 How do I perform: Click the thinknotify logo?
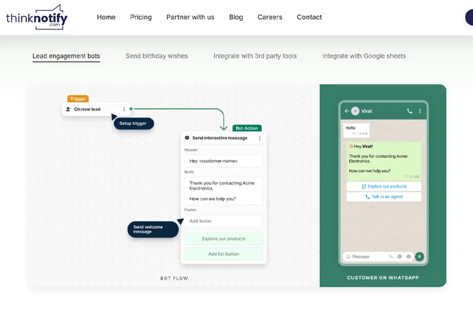(x=37, y=17)
